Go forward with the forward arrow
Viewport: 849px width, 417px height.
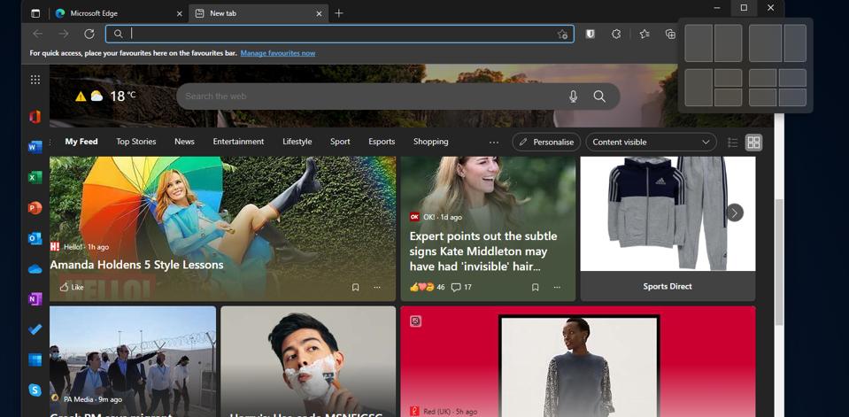pyautogui.click(x=64, y=35)
